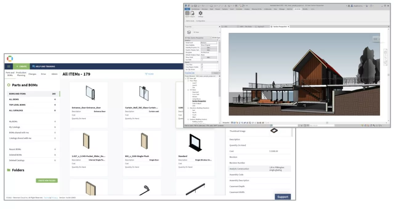394x209 pixels.
Task: Open the Standard window item card
Action: point(195,153)
